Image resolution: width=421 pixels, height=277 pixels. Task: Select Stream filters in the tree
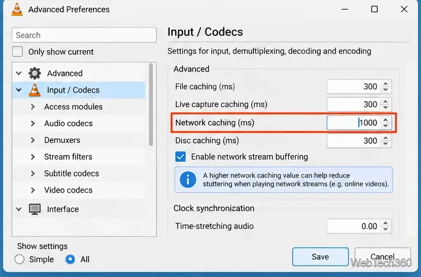pyautogui.click(x=68, y=157)
